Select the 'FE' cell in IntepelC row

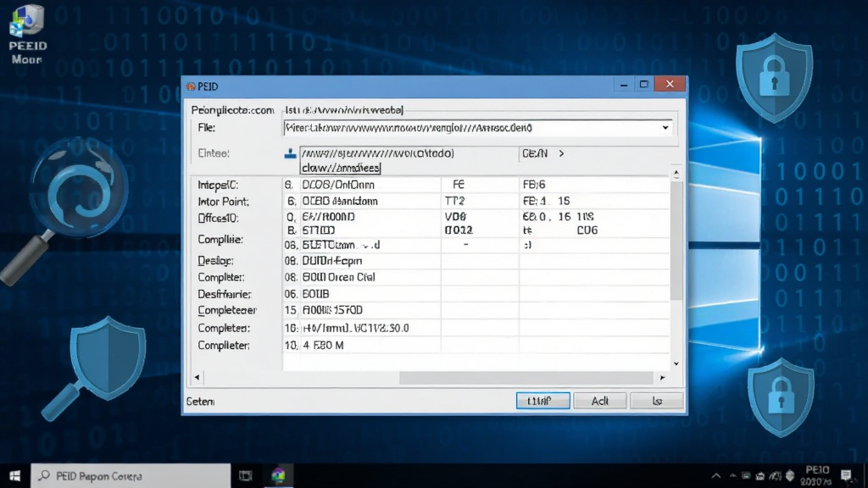point(459,184)
